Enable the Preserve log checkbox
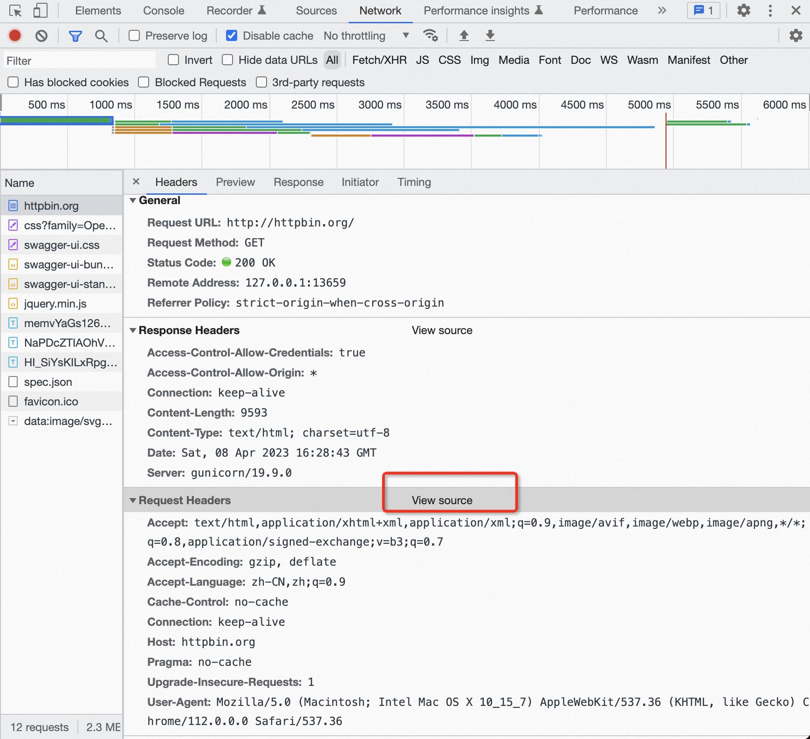Screen dimensions: 810x739 134,35
